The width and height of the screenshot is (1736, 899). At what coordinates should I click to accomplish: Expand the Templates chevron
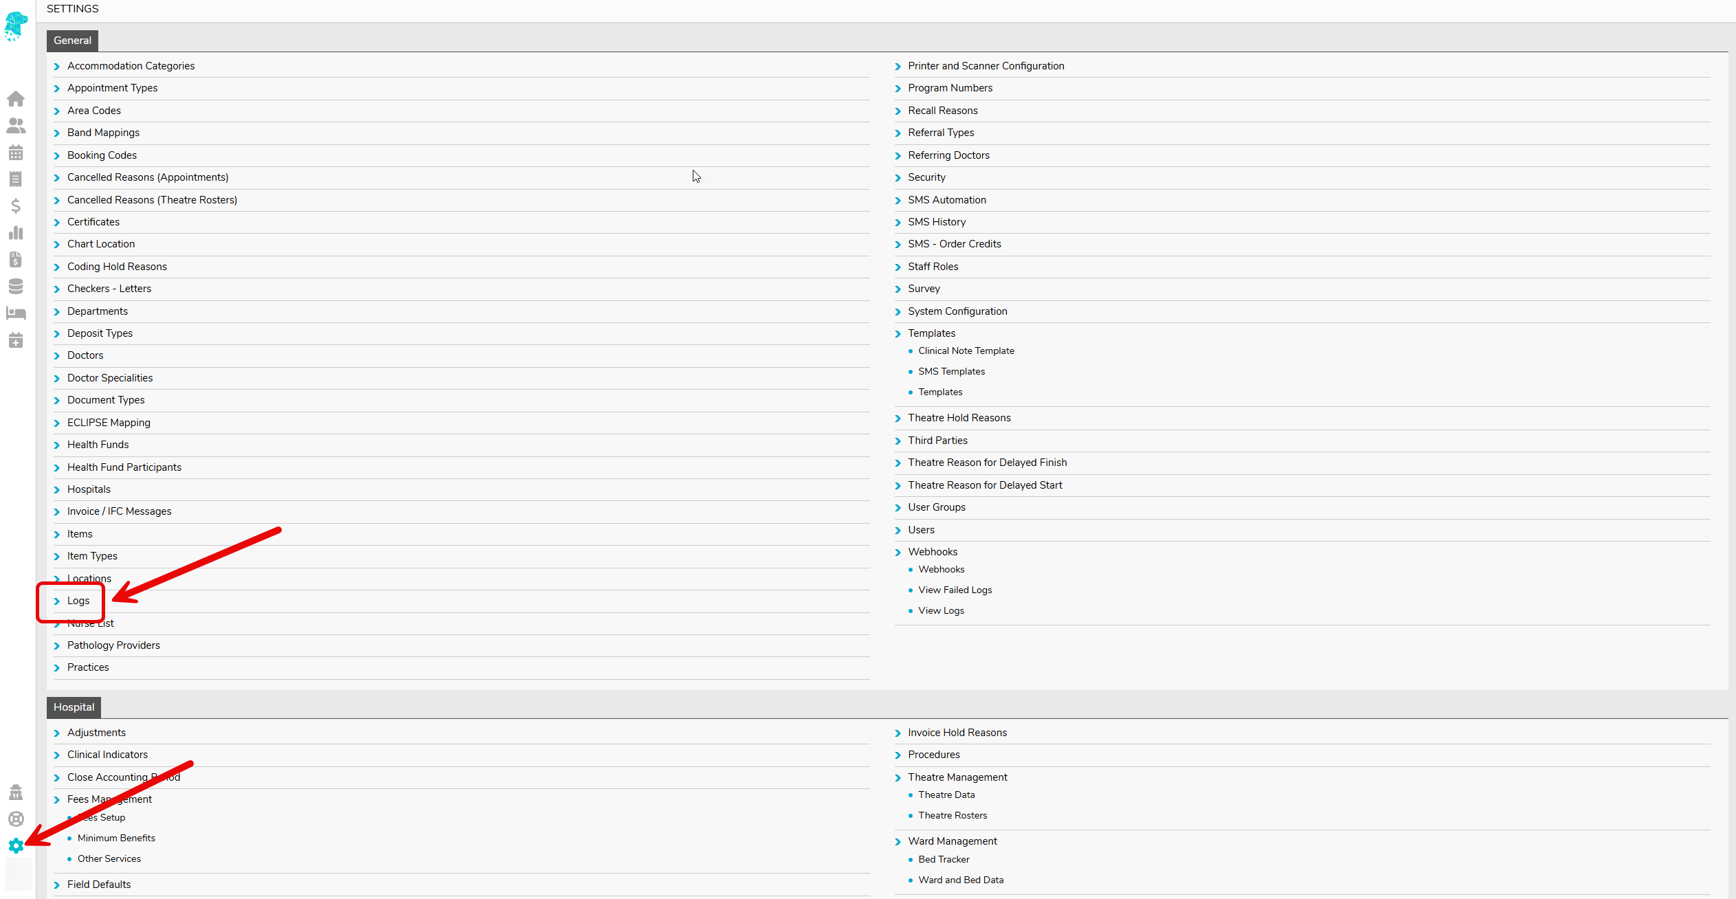pos(898,334)
